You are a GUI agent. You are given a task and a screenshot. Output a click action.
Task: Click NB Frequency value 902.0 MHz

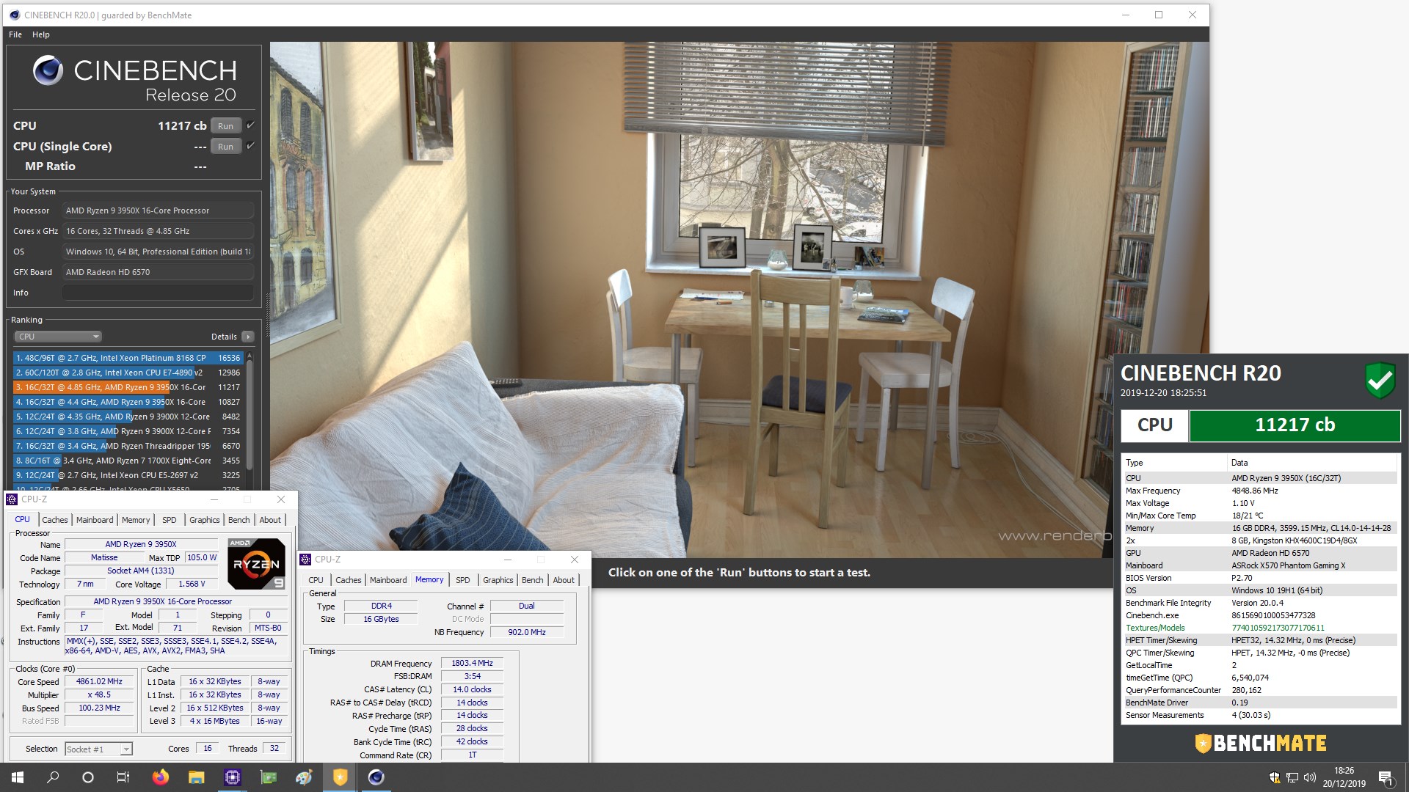(x=526, y=632)
